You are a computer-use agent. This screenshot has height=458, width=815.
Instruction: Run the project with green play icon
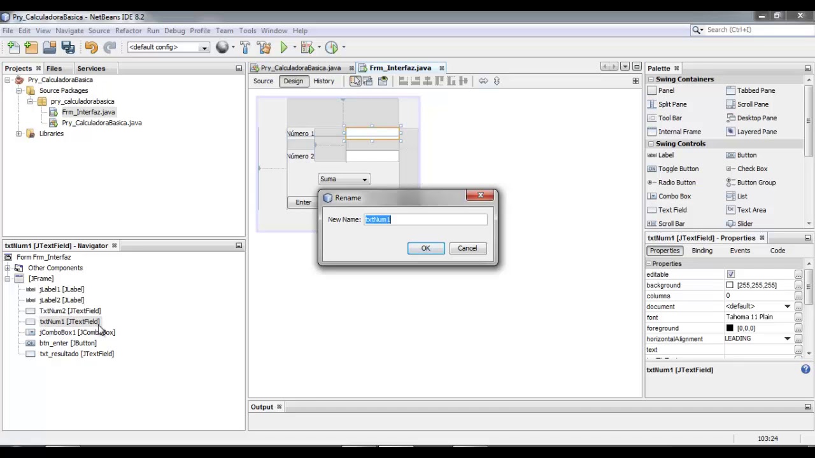pos(284,47)
